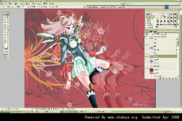Click the Add layer style icon

(160, 78)
